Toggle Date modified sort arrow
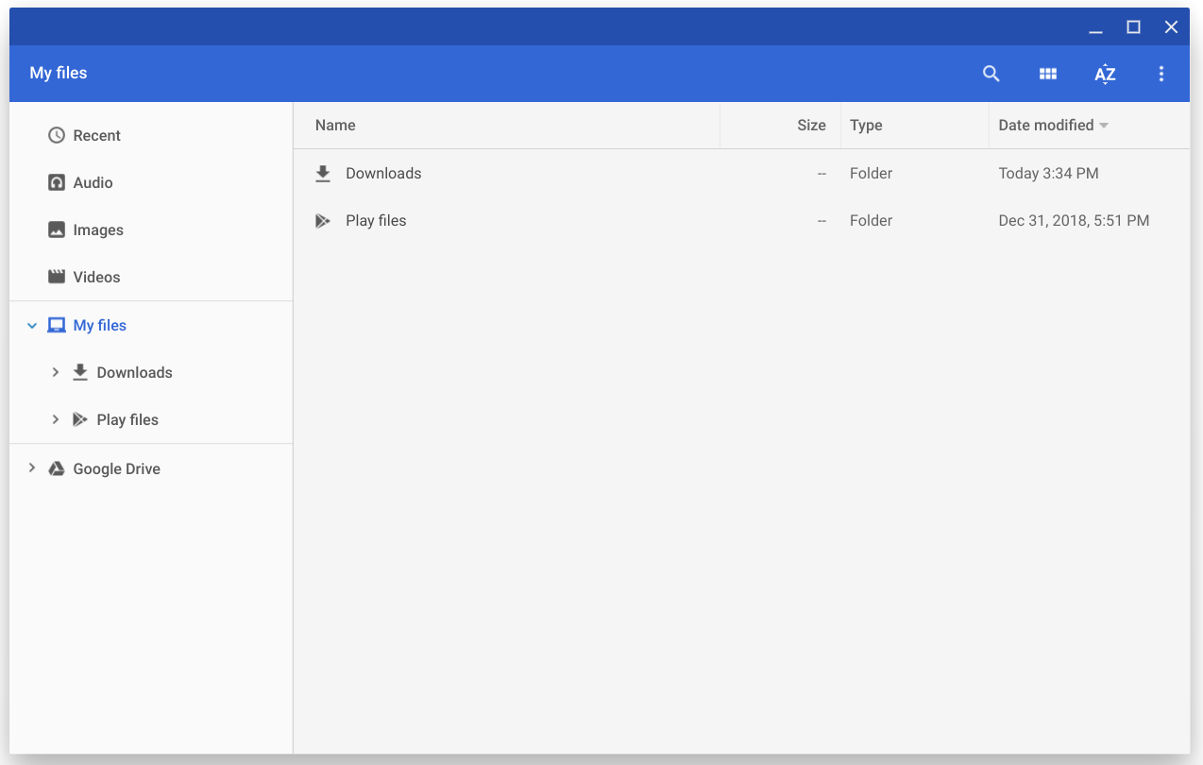 pos(1104,126)
